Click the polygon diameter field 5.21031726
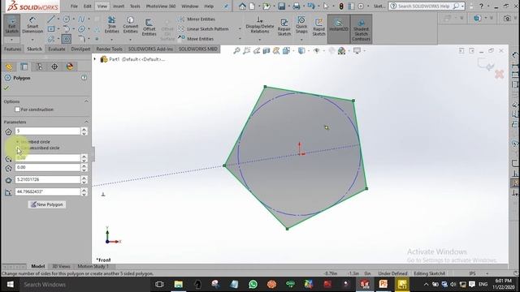The height and width of the screenshot is (292, 520). point(48,179)
